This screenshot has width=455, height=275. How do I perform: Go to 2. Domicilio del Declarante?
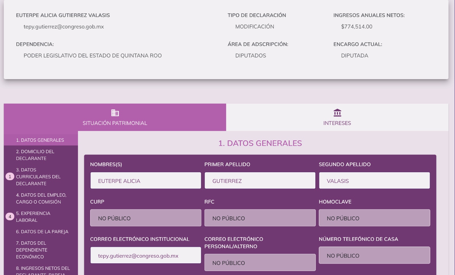click(35, 155)
